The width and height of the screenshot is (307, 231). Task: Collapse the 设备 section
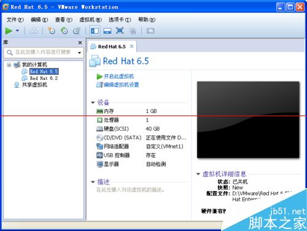click(x=93, y=103)
